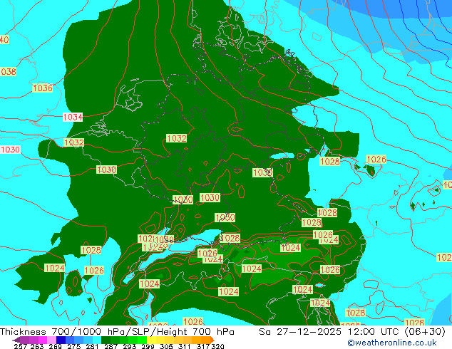Viewport: 452px width, 349px height.
Task: Click the legend value 275
Action: coord(74,346)
